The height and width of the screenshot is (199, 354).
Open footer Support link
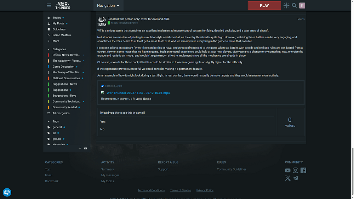click(163, 169)
